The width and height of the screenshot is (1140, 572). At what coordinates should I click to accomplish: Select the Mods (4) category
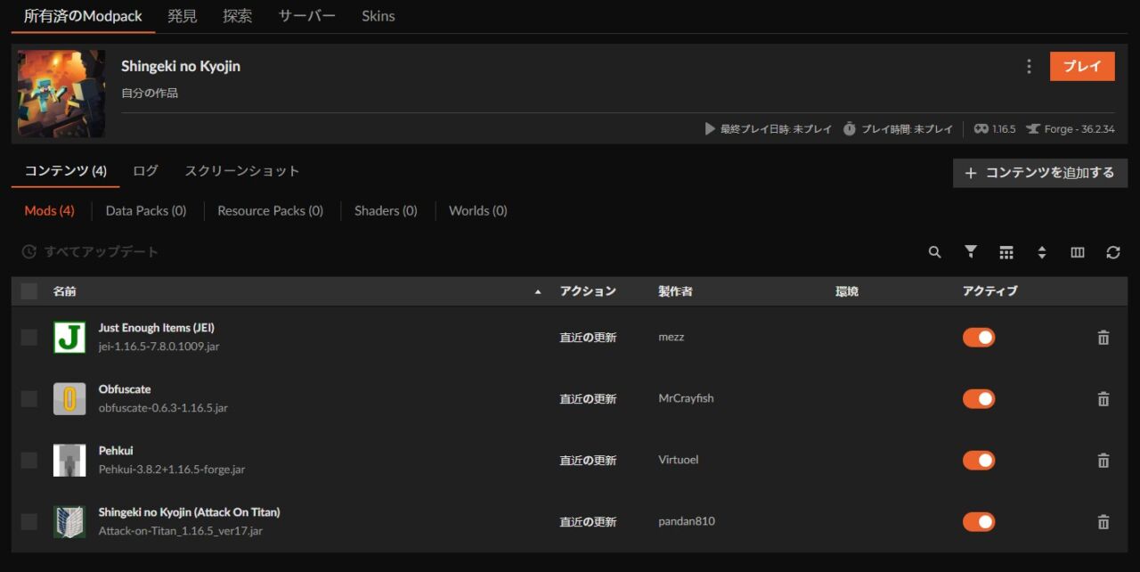pos(49,211)
